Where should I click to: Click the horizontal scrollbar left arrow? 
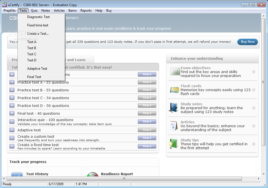[4, 179]
